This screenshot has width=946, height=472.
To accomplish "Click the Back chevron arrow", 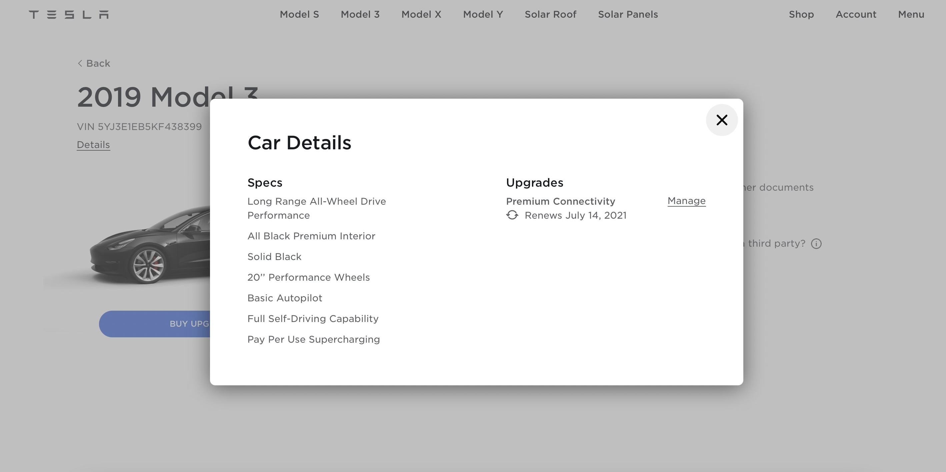I will pyautogui.click(x=80, y=64).
